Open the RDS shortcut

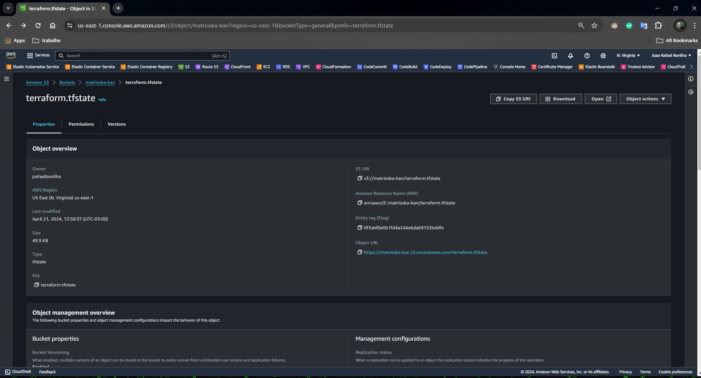[283, 67]
